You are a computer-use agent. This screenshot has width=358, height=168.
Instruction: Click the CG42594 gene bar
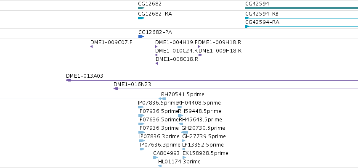[302, 8]
